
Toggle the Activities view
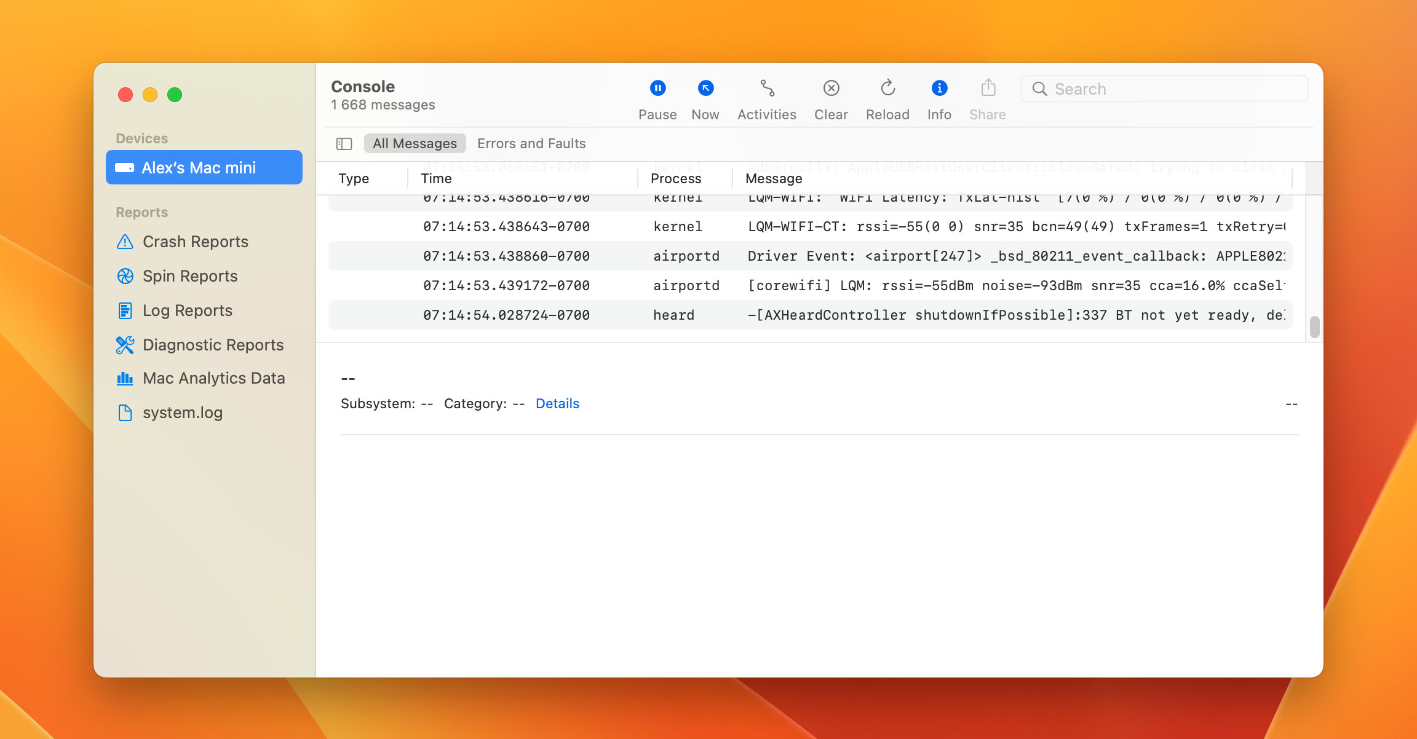click(x=767, y=89)
